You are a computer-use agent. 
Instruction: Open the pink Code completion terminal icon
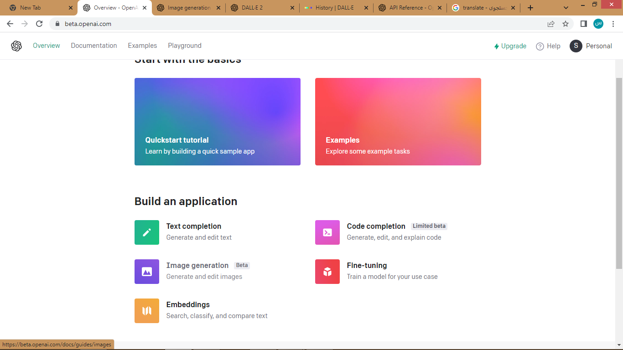pos(327,232)
